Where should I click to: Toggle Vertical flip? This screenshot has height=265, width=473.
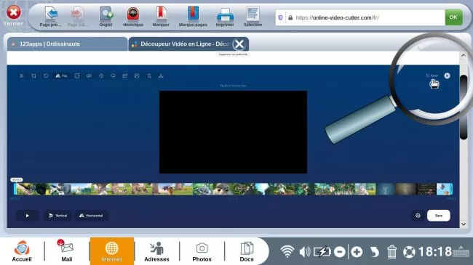[x=58, y=216]
